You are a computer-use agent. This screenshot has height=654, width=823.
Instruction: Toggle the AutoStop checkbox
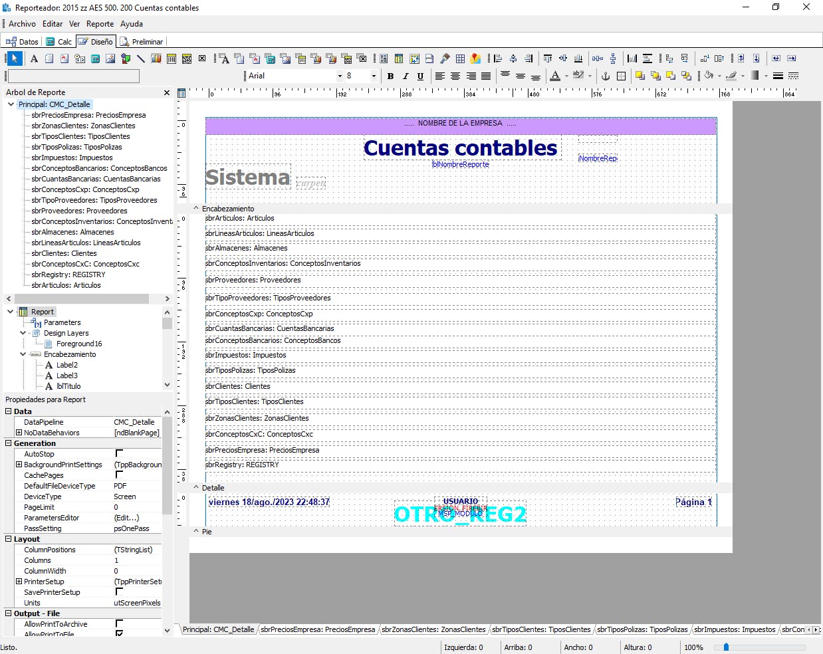120,454
